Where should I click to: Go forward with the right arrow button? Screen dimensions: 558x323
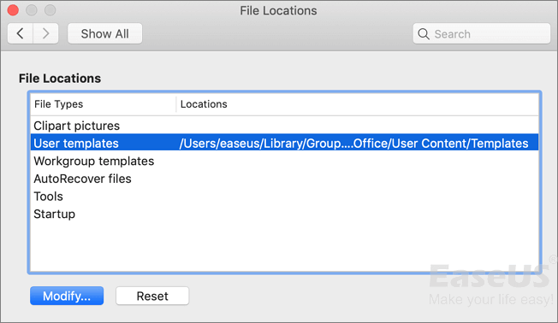click(x=46, y=34)
